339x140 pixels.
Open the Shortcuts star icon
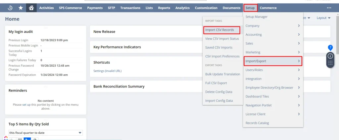tap(21, 8)
